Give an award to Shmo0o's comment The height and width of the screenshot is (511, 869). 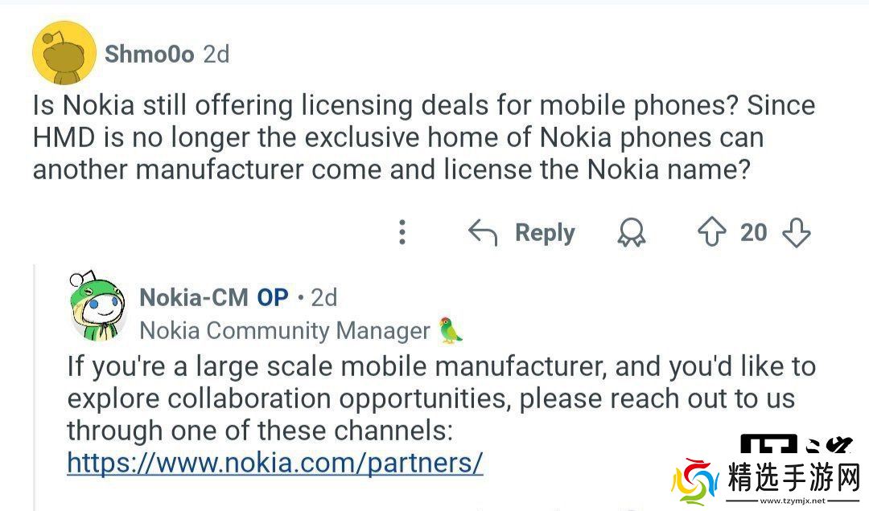coord(632,233)
